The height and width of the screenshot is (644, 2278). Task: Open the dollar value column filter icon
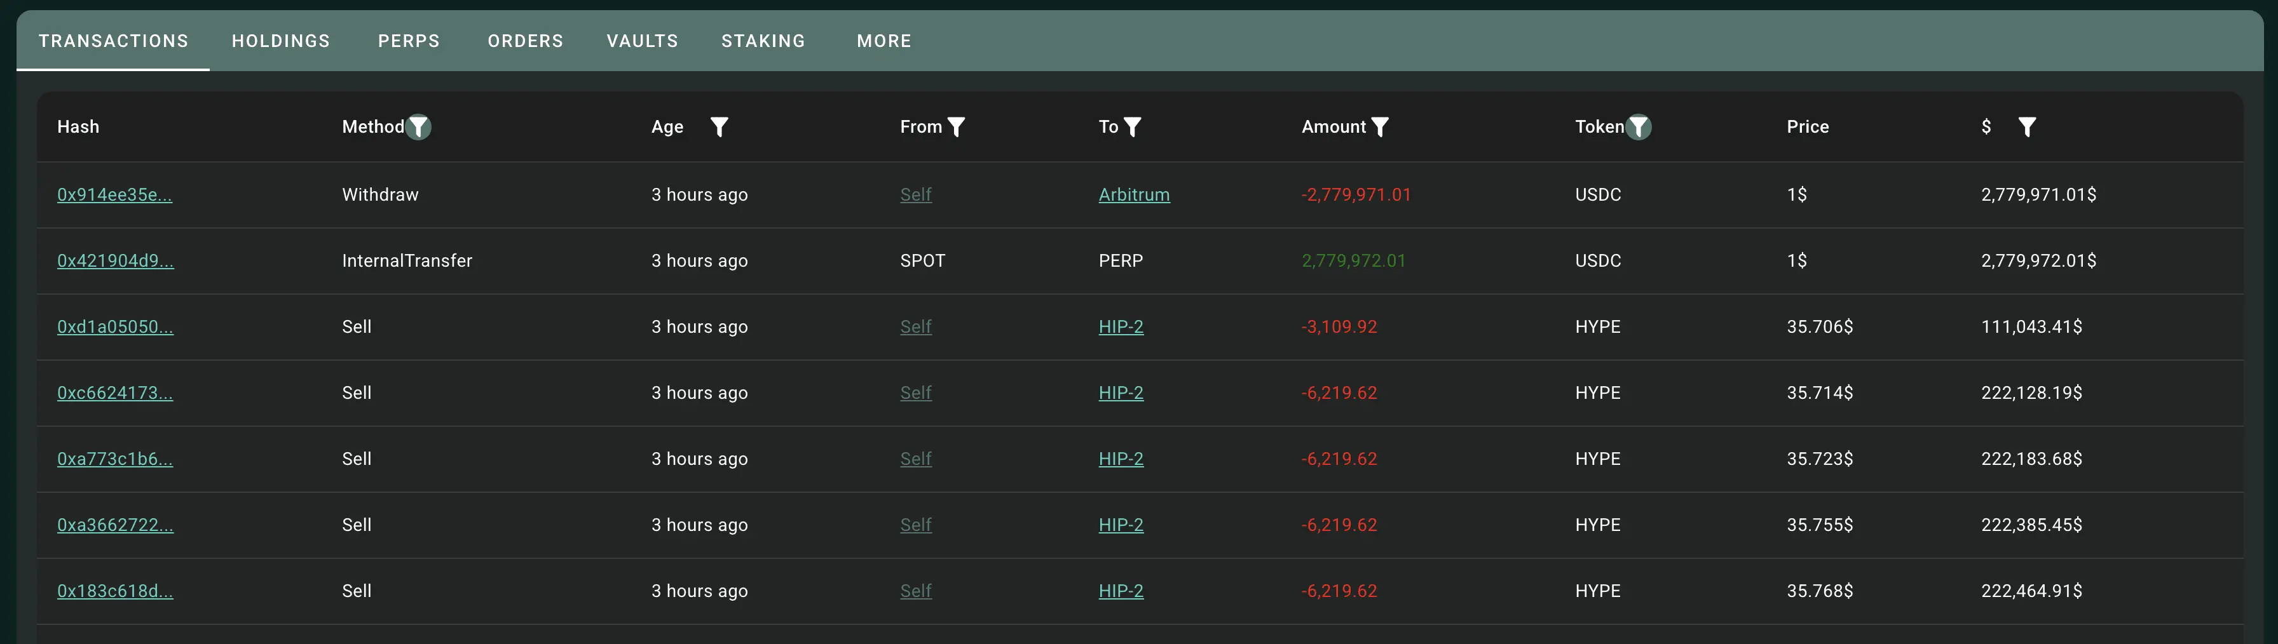pyautogui.click(x=2027, y=127)
